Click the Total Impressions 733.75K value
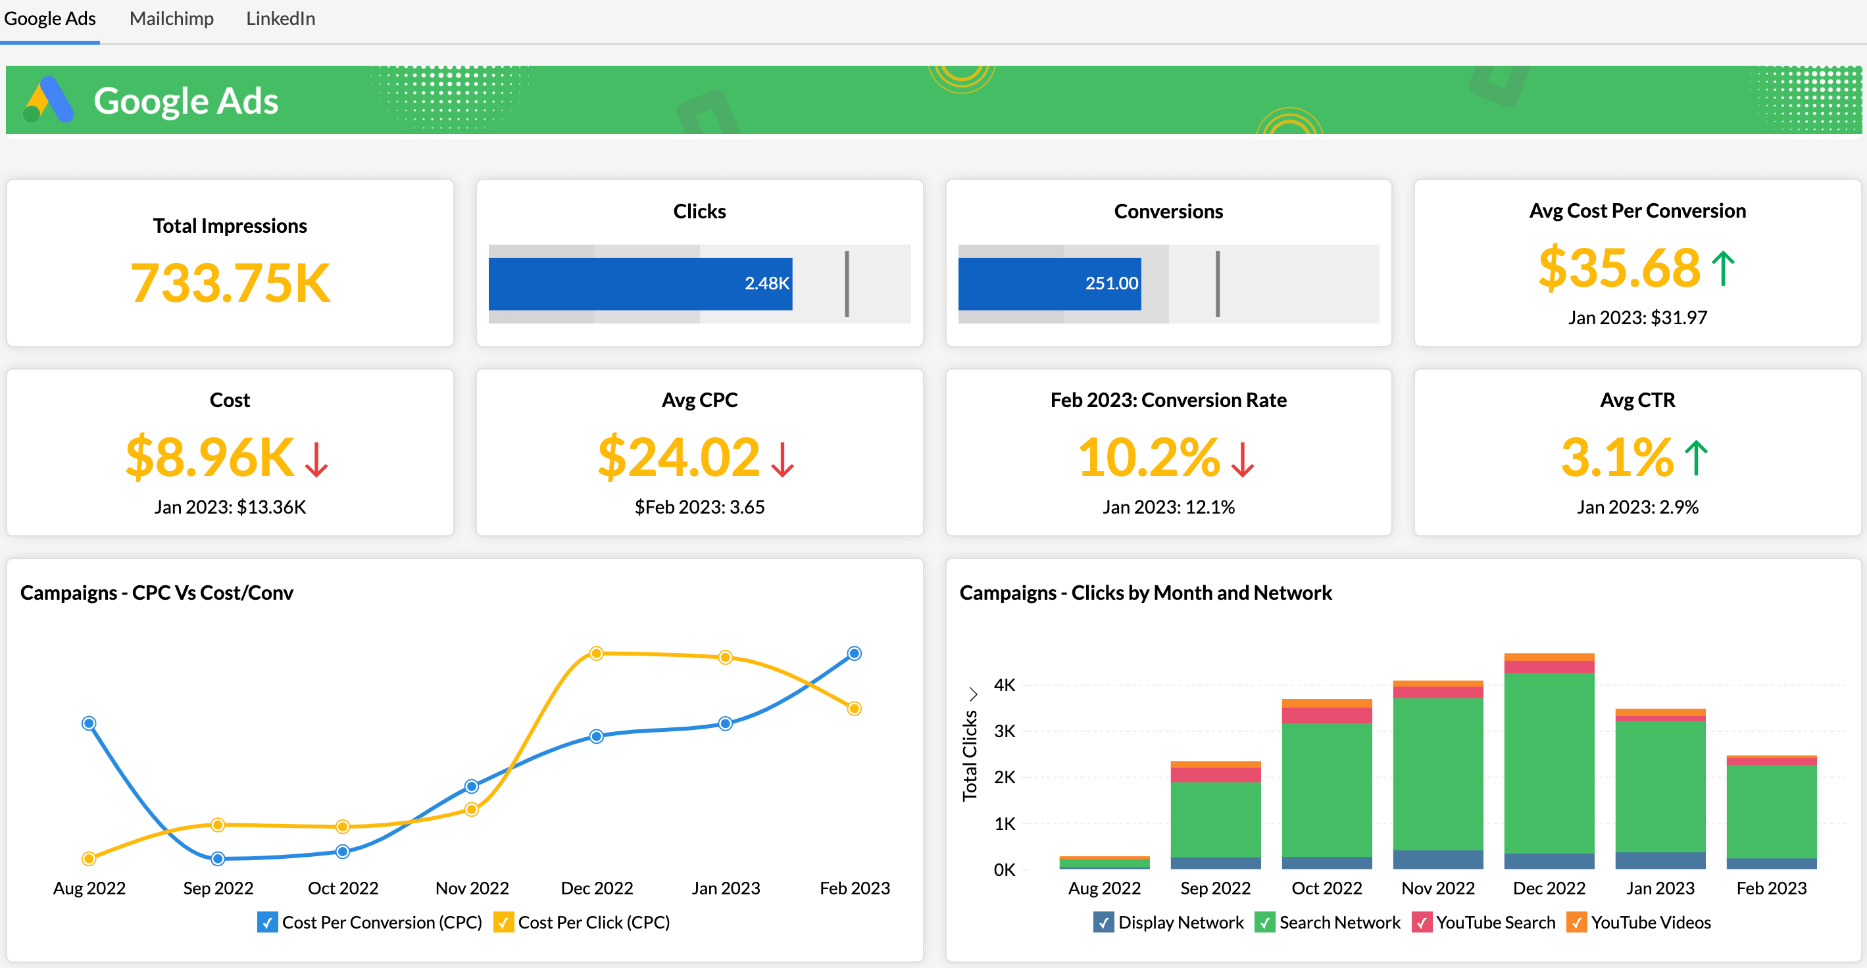Image resolution: width=1867 pixels, height=968 pixels. 230,283
